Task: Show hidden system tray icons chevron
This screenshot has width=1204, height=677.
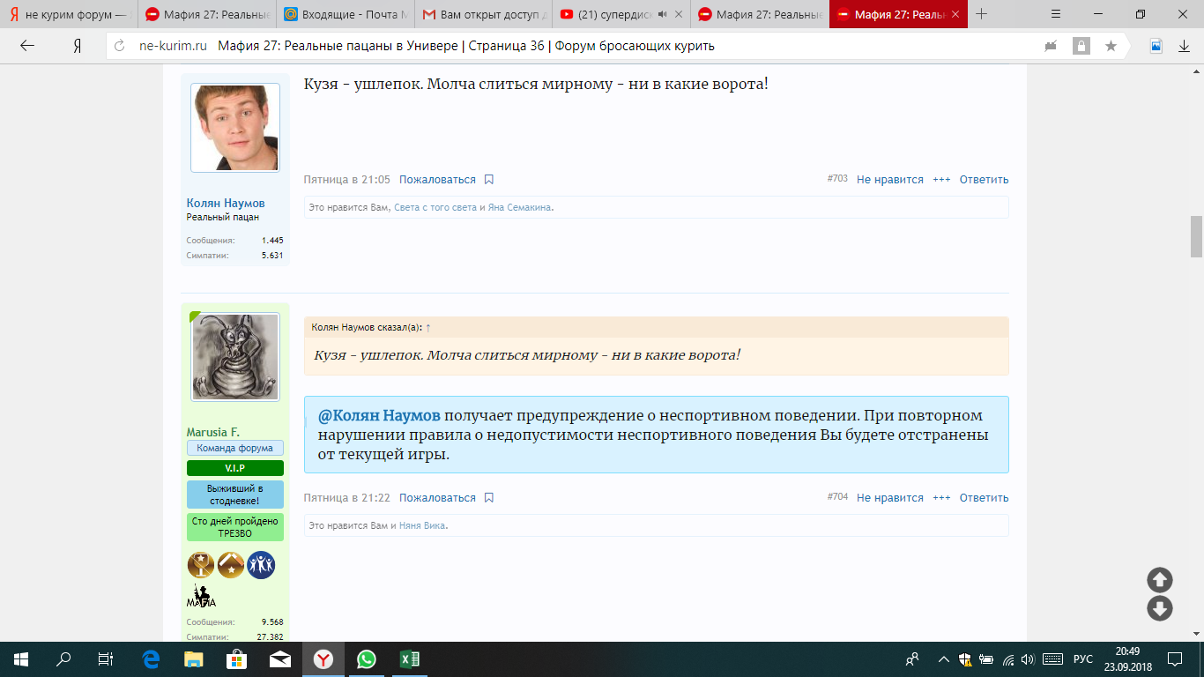Action: click(943, 659)
